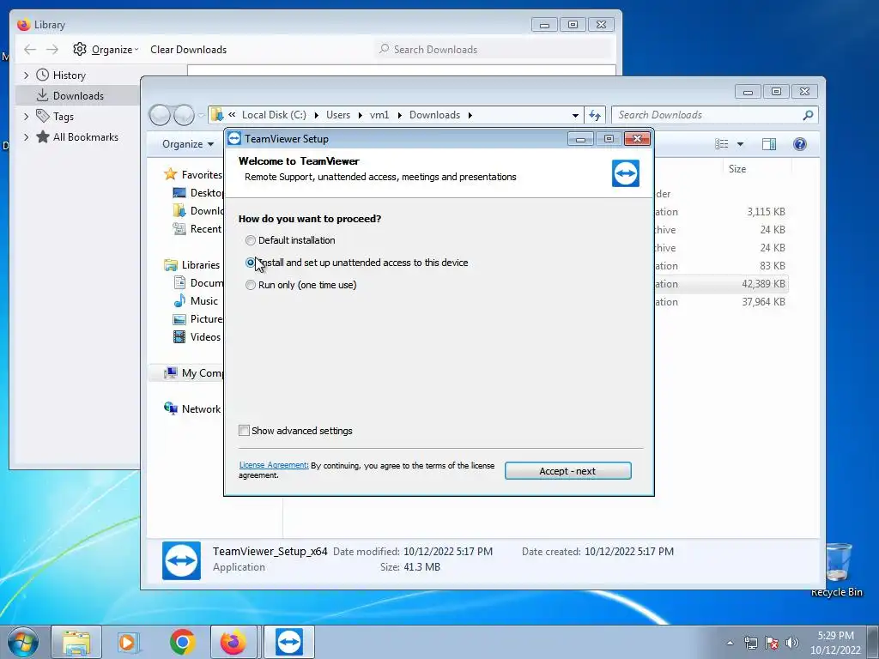The height and width of the screenshot is (659, 879).
Task: Click TeamViewer Setup title bar icon
Action: [234, 138]
